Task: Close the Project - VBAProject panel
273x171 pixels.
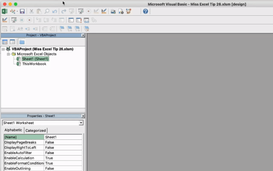Action: (x=83, y=35)
